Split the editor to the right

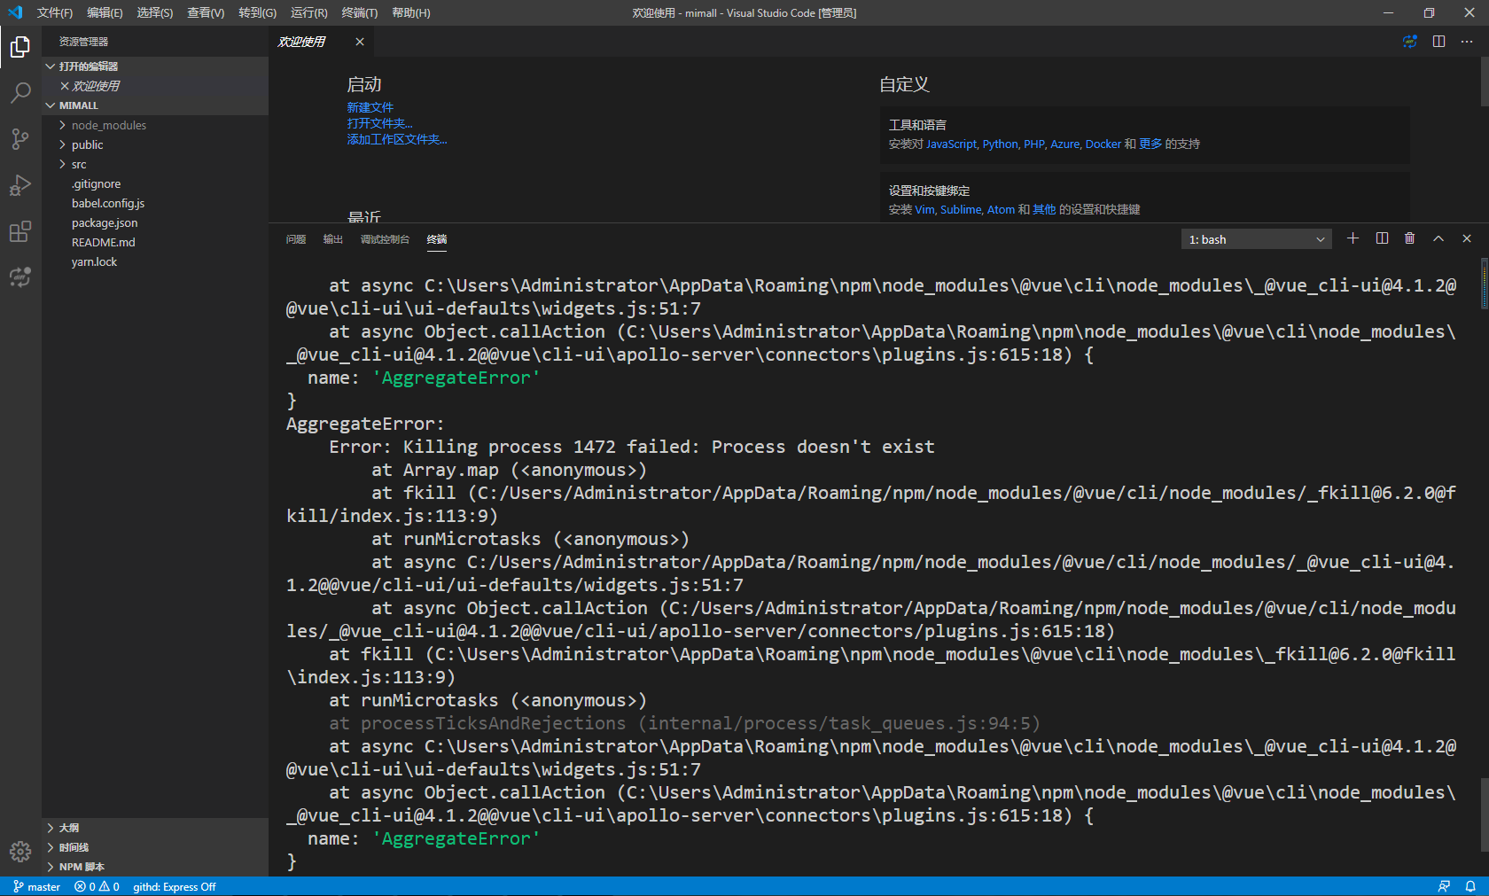click(x=1438, y=42)
